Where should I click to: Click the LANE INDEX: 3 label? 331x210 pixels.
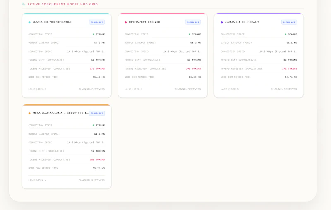(230, 89)
